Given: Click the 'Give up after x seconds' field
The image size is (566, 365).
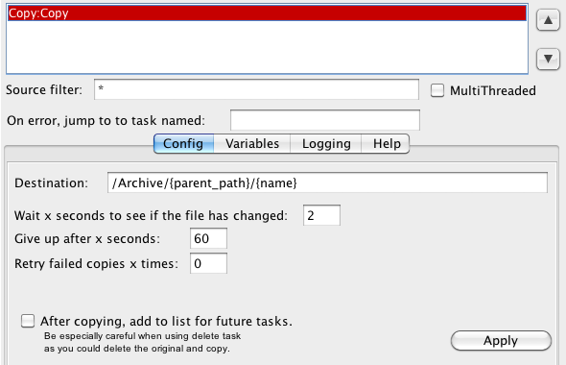Looking at the screenshot, I should pyautogui.click(x=208, y=238).
